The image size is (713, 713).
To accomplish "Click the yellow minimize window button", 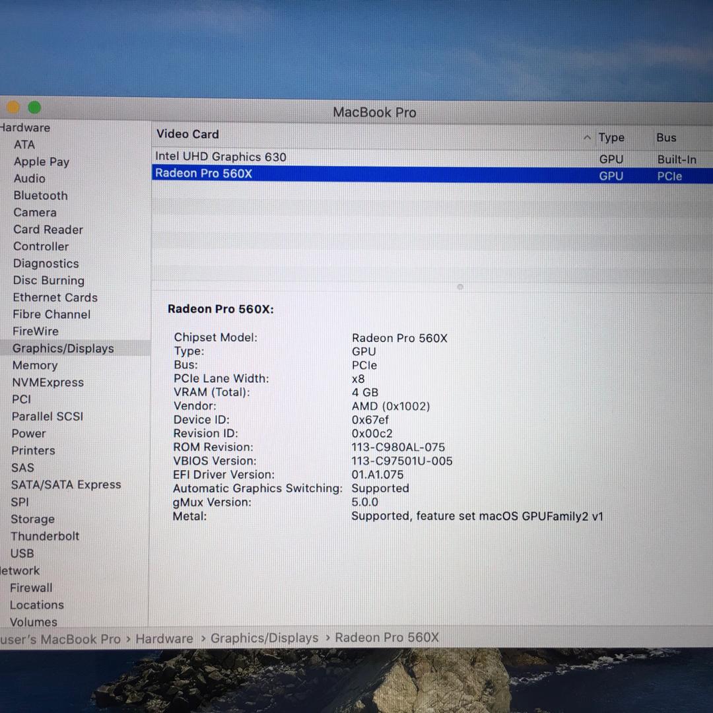I will 12,108.
